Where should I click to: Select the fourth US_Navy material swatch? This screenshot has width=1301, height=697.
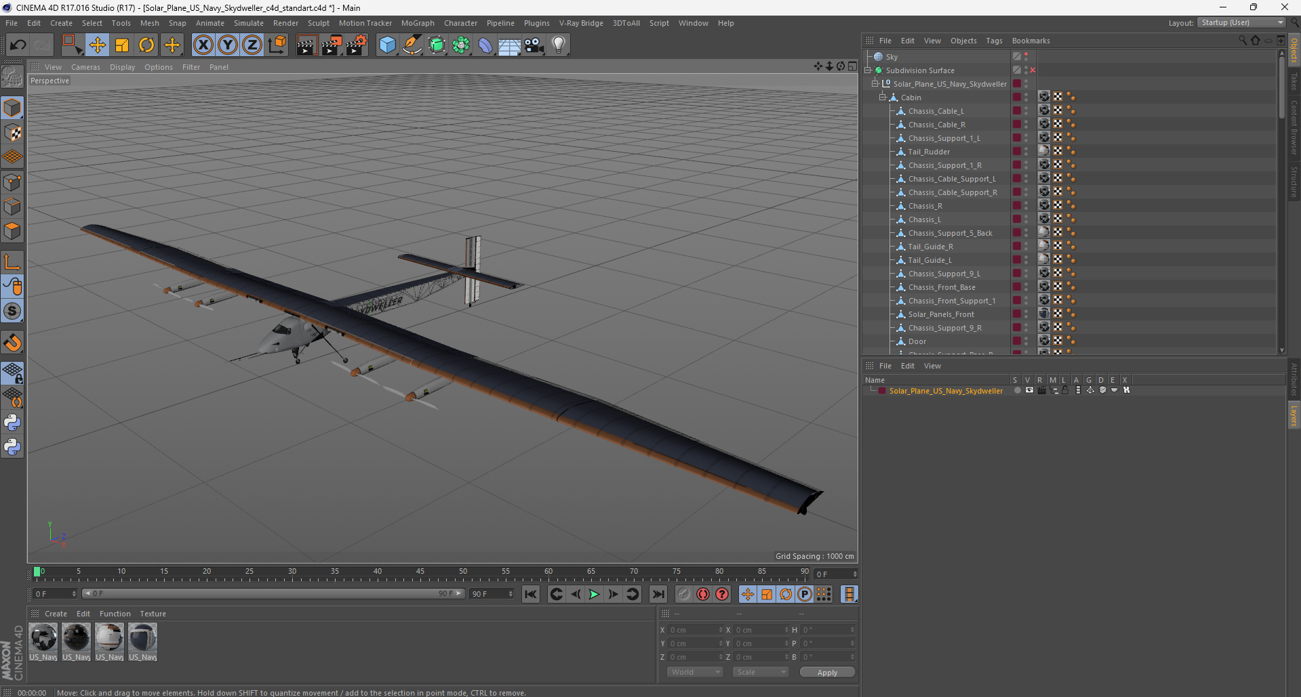(143, 641)
